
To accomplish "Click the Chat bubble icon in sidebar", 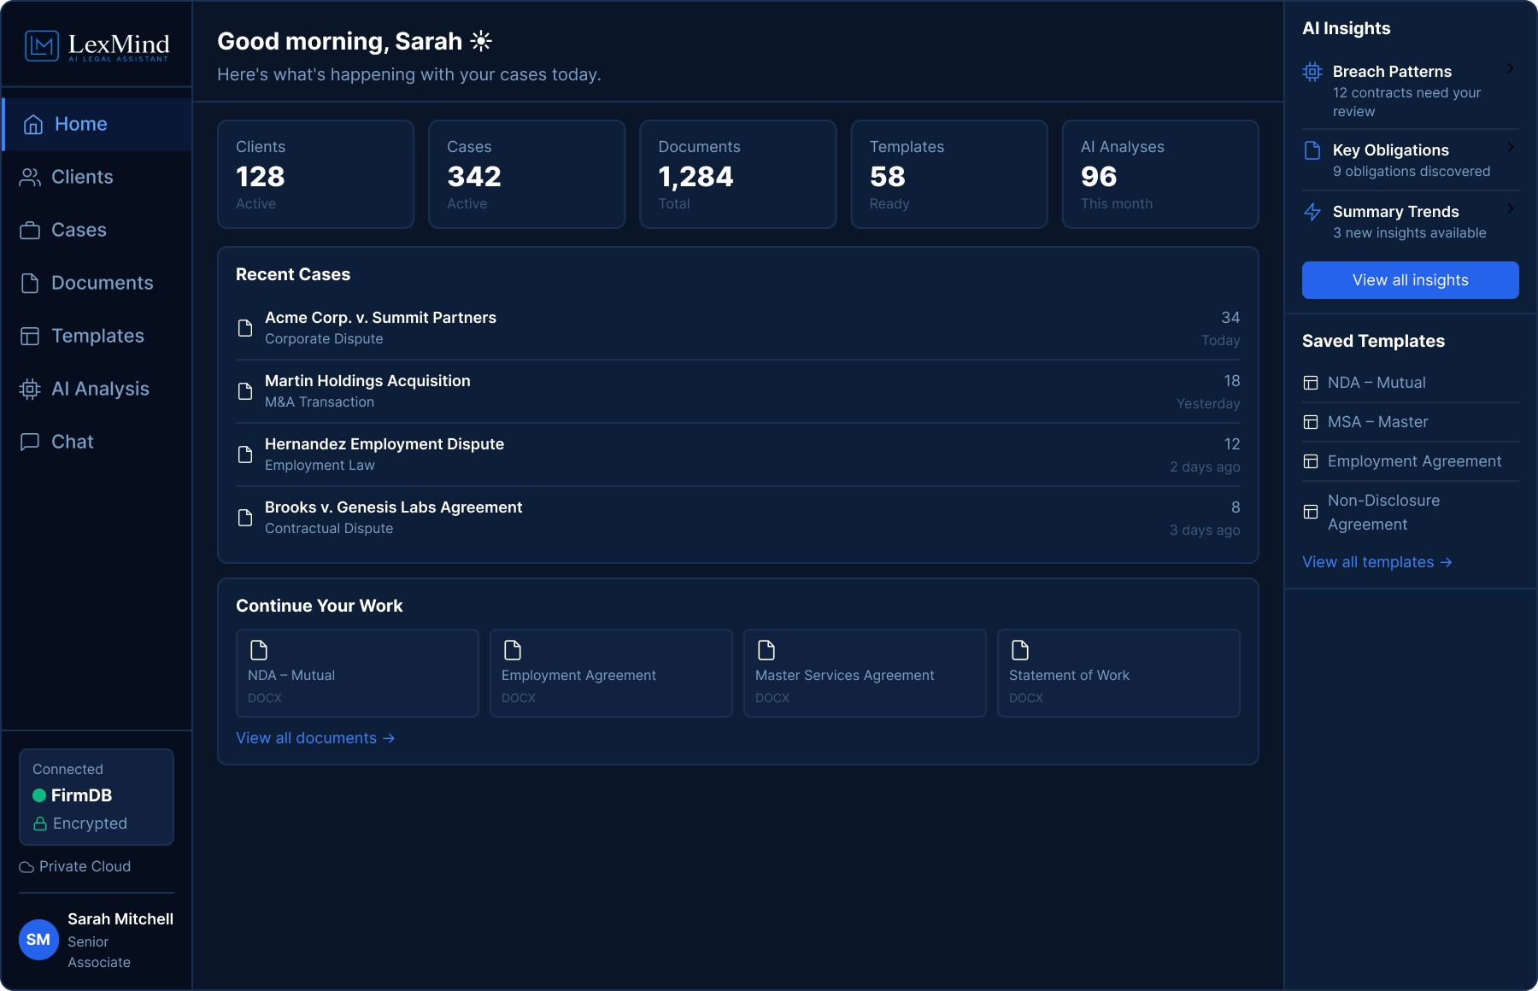I will (x=30, y=442).
